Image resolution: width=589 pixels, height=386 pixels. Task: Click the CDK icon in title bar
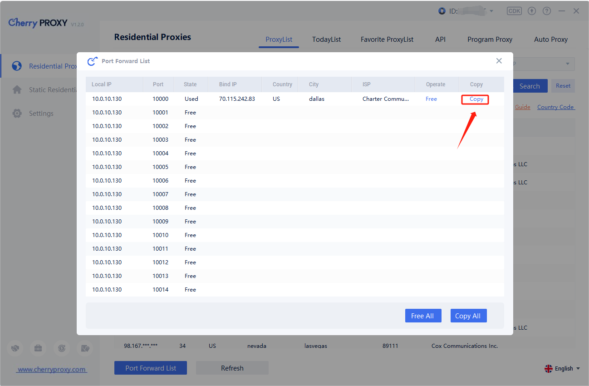514,11
